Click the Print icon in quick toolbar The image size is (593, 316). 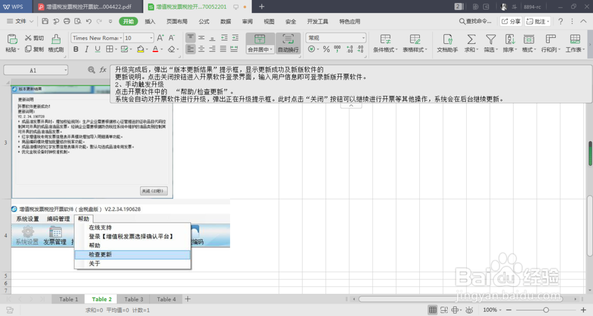tap(67, 21)
